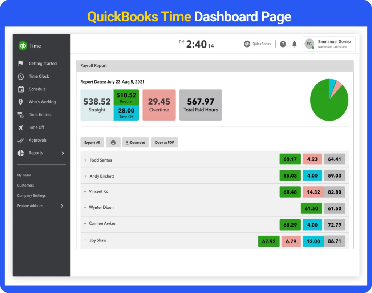
Task: Click the Download button
Action: (136, 142)
